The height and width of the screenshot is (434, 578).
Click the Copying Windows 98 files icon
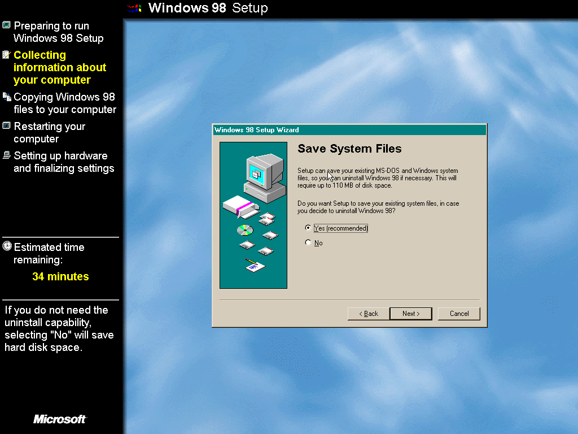point(7,97)
